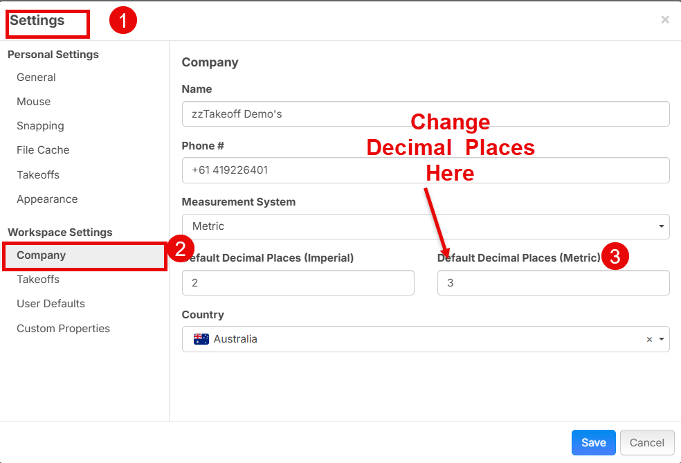The height and width of the screenshot is (463, 681).
Task: Clear the Australia country selection with the x
Action: tap(649, 340)
